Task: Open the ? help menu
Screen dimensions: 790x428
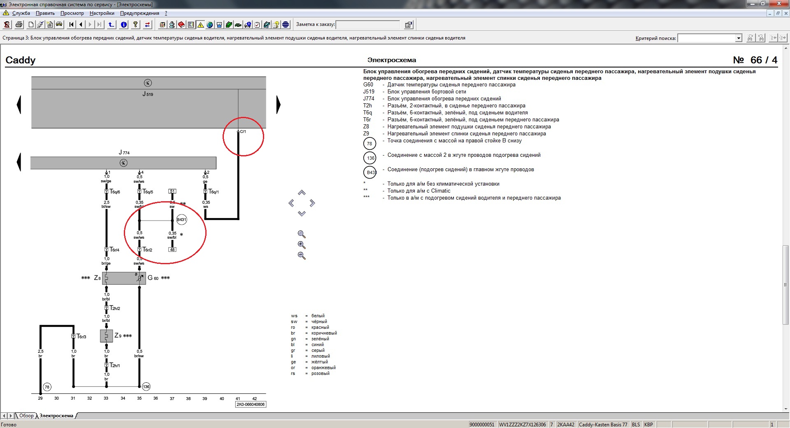Action: 166,13
